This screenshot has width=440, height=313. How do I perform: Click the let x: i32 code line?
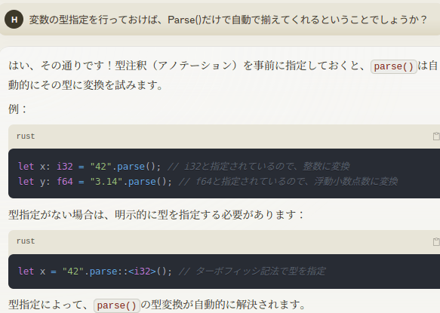coord(183,167)
